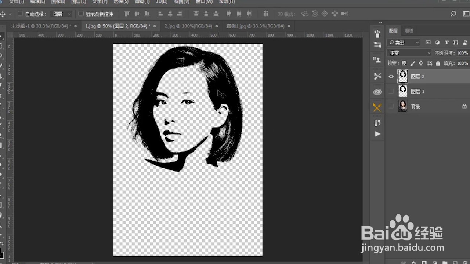Click the align horizontal centers icon
This screenshot has height=264, width=470.
point(170,14)
